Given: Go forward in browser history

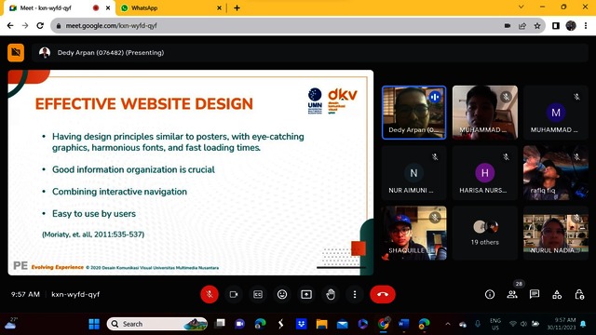Looking at the screenshot, I should 25,25.
